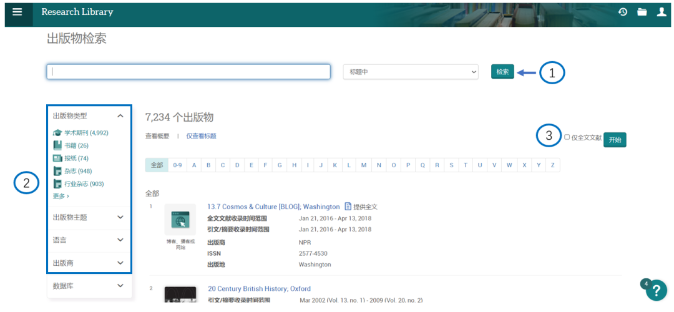Open recent searches history icon
Image resolution: width=674 pixels, height=312 pixels.
(622, 12)
